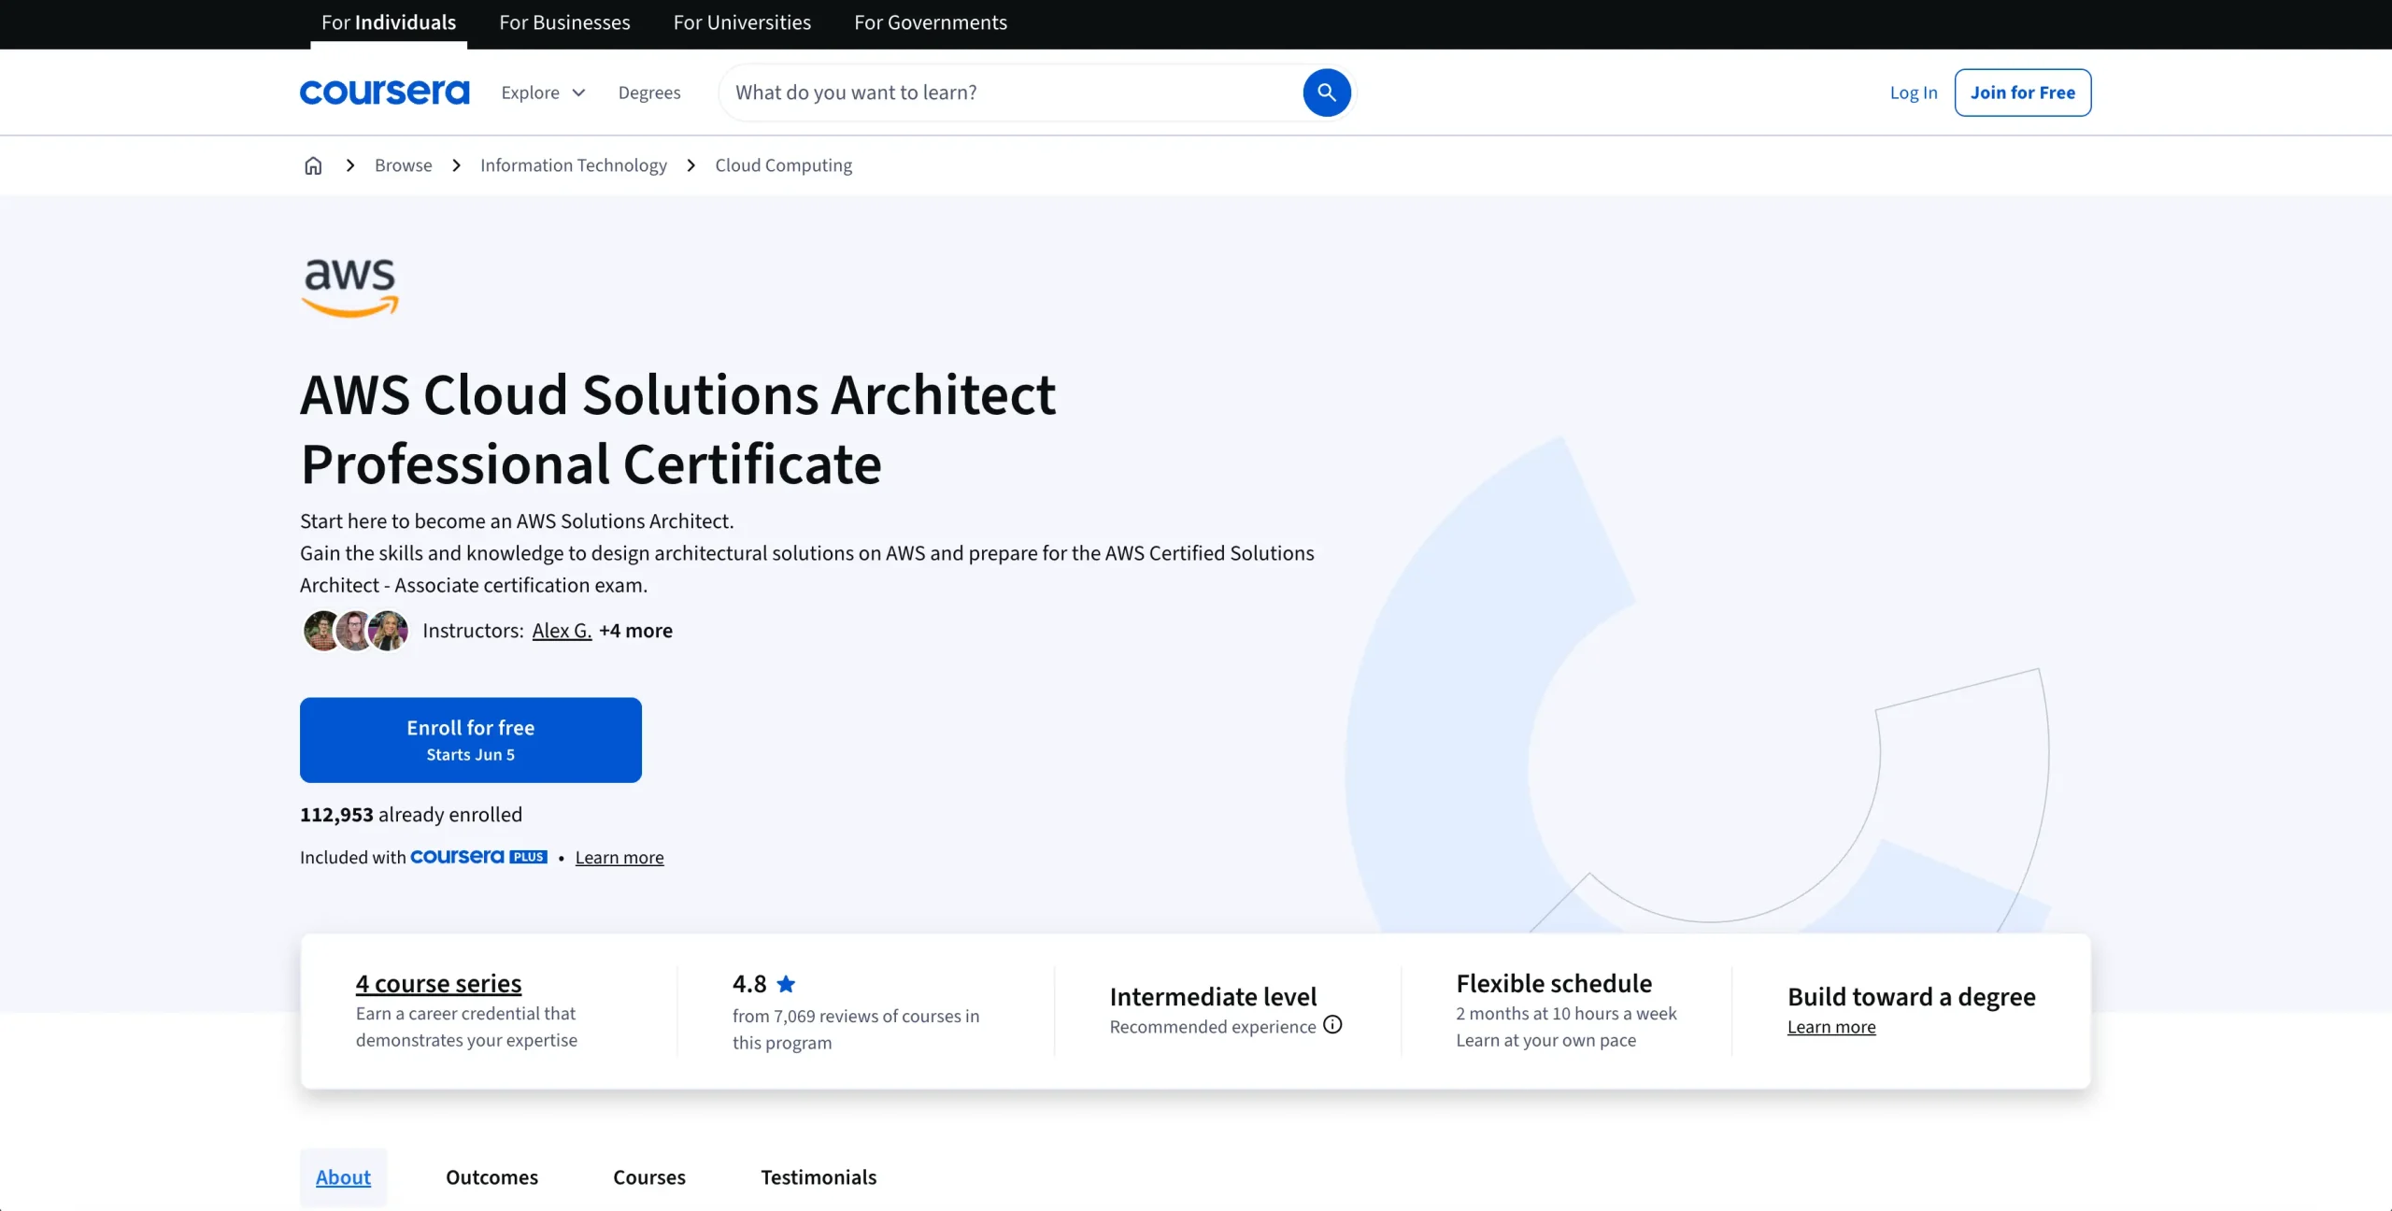Switch to the Outcomes tab

coord(491,1177)
